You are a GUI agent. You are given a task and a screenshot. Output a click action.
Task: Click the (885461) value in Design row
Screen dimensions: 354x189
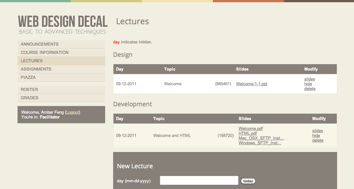coord(223,84)
